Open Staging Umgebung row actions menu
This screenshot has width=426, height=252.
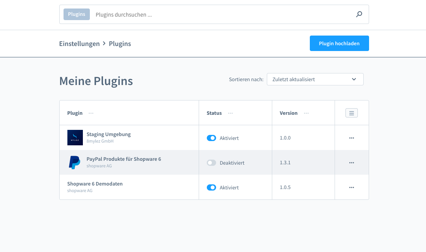pos(352,138)
